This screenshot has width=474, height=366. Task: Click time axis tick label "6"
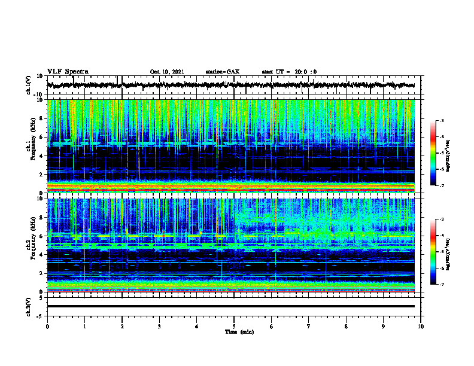[272, 327]
